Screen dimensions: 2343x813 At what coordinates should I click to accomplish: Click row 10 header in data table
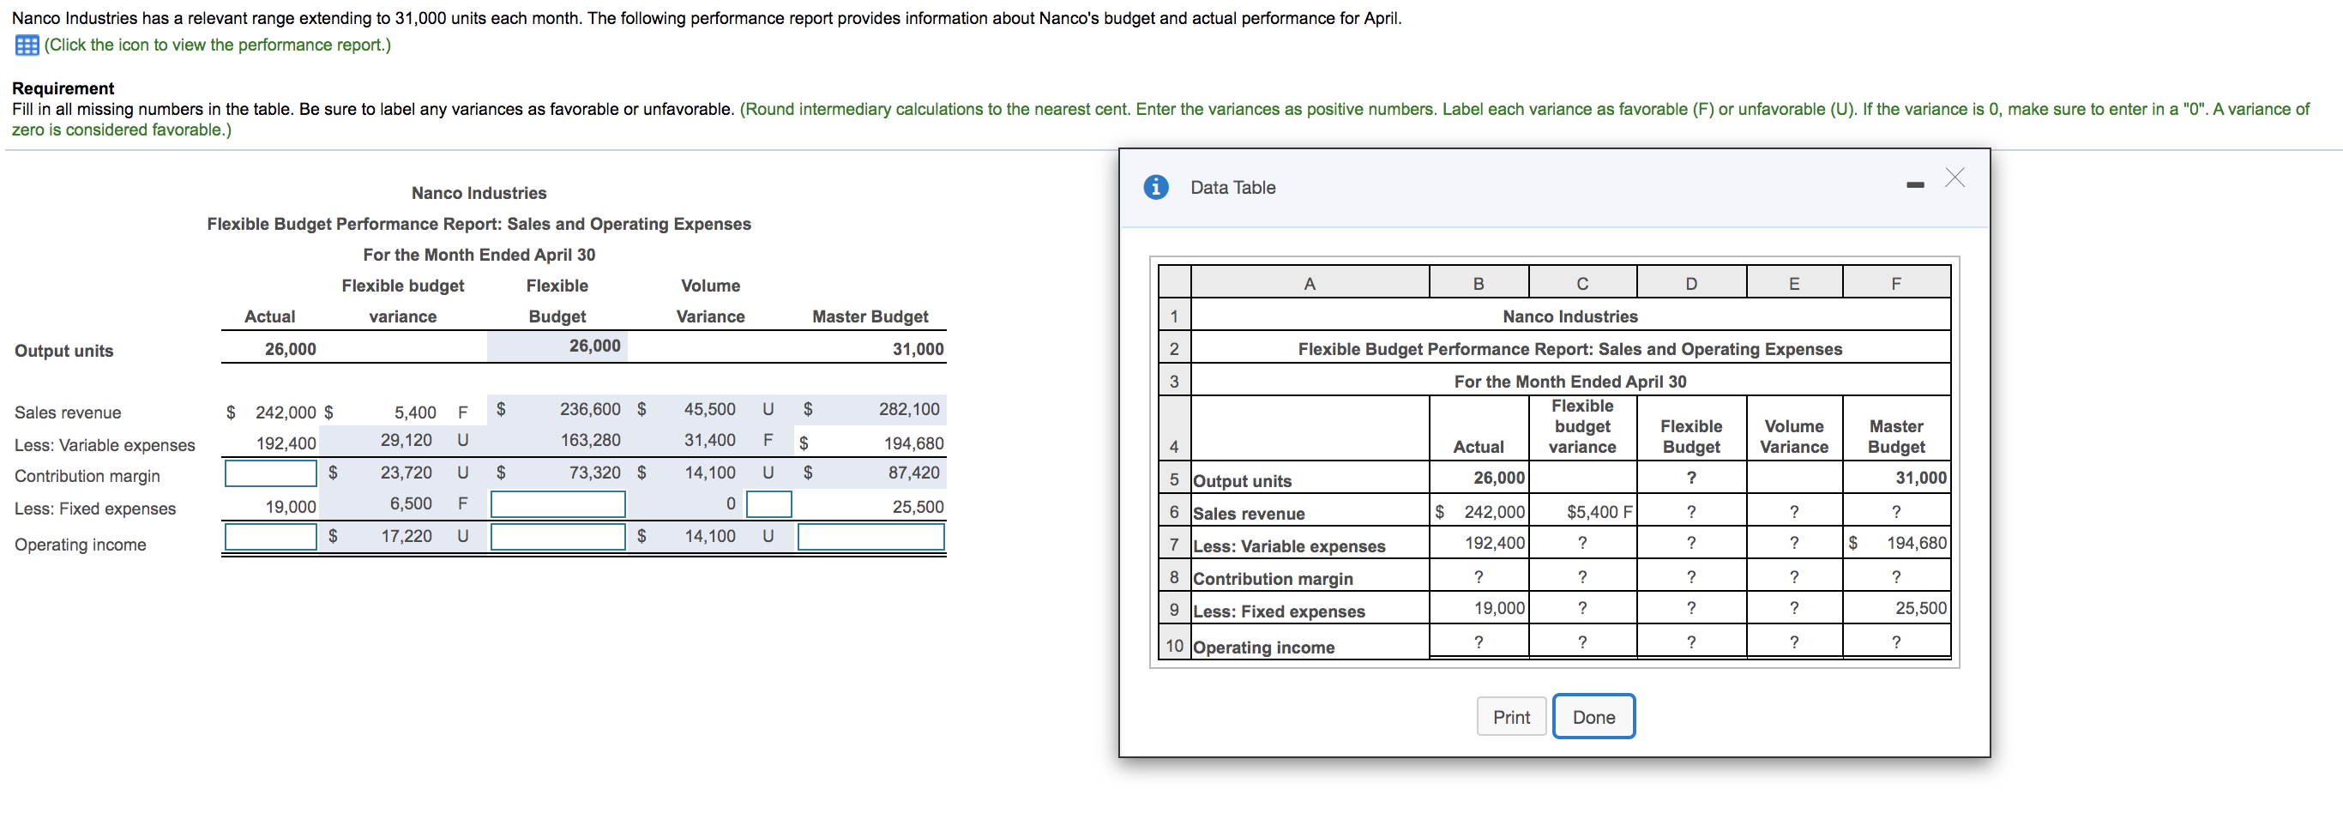click(1174, 645)
